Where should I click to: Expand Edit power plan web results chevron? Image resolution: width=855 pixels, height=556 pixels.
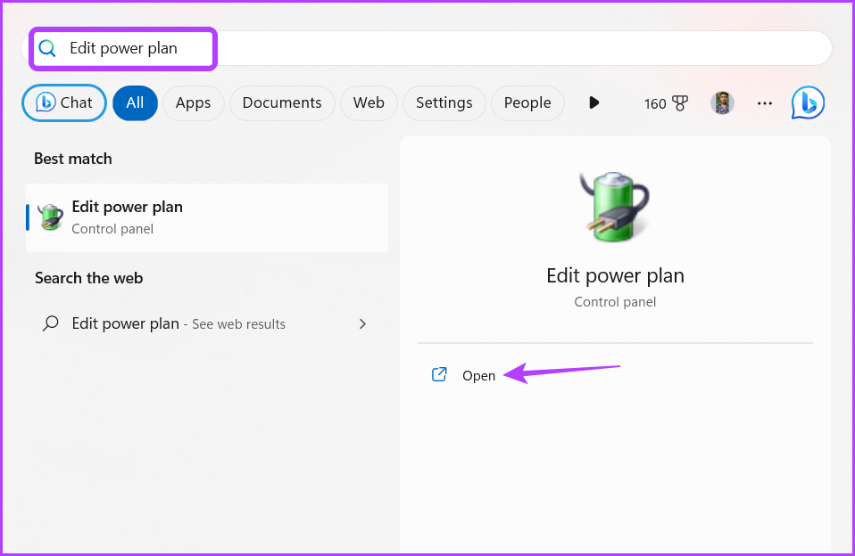pos(362,324)
